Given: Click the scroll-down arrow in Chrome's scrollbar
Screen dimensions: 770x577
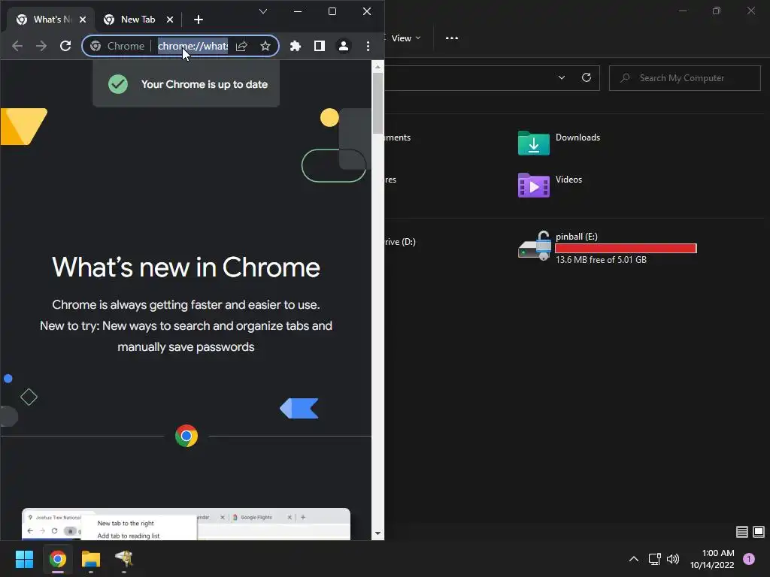Looking at the screenshot, I should [377, 533].
